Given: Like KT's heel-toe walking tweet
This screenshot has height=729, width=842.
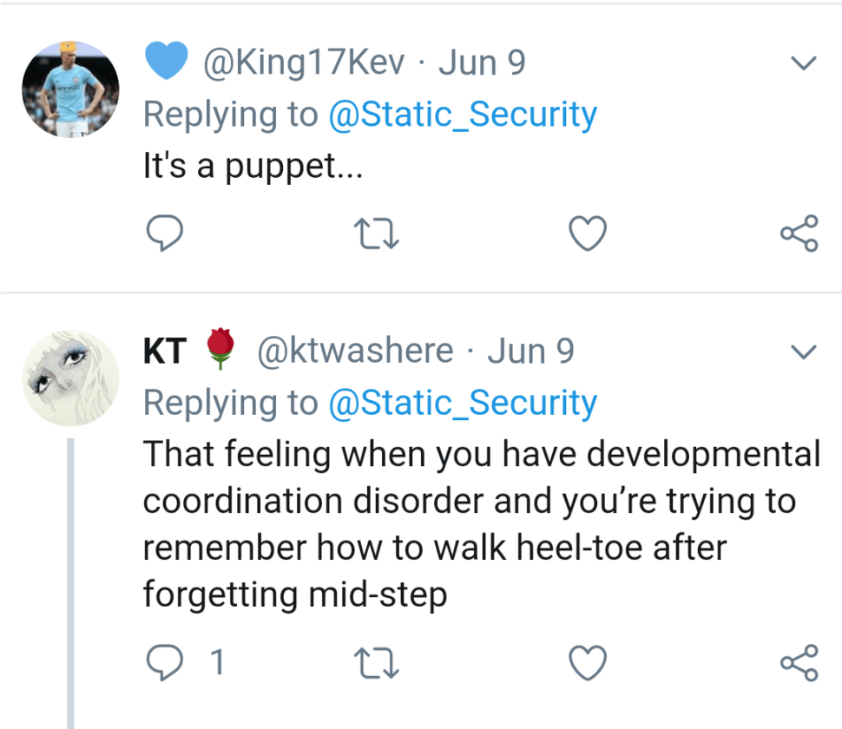Looking at the screenshot, I should pyautogui.click(x=587, y=663).
